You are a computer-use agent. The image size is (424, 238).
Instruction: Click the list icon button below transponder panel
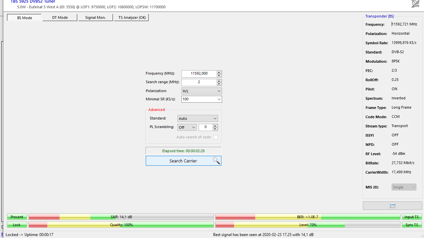click(x=392, y=206)
